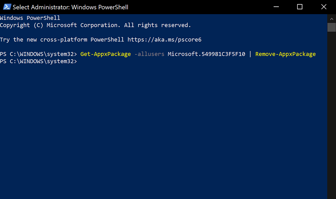The image size is (336, 199).
Task: Click the vertical scrollbar thumb
Action: pyautogui.click(x=332, y=27)
